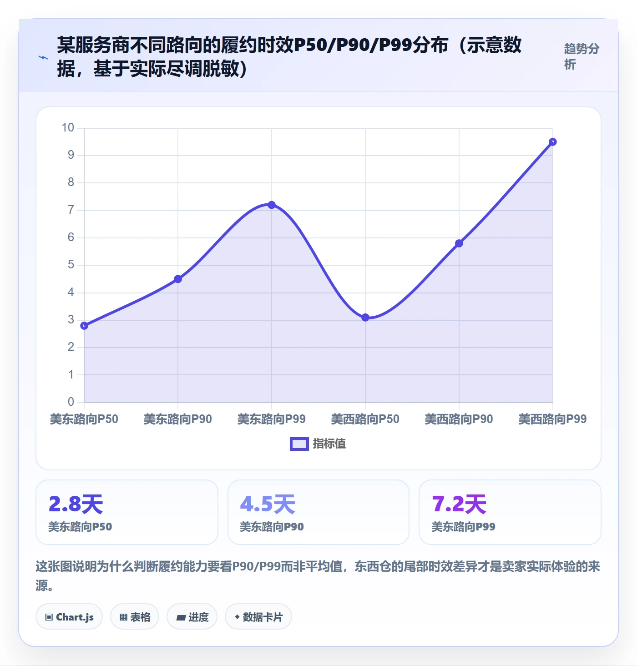Click the 美东路向P50 data point on chart
This screenshot has height=666, width=637.
84,326
